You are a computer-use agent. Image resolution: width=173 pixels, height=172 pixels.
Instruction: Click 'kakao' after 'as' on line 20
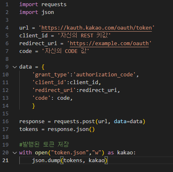(125, 153)
